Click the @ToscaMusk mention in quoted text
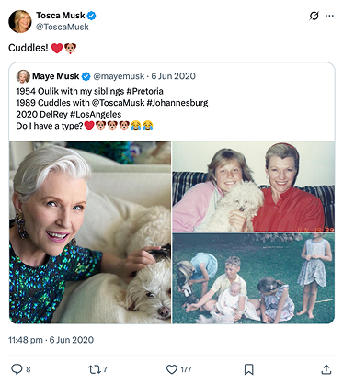This screenshot has height=384, width=343. 118,103
